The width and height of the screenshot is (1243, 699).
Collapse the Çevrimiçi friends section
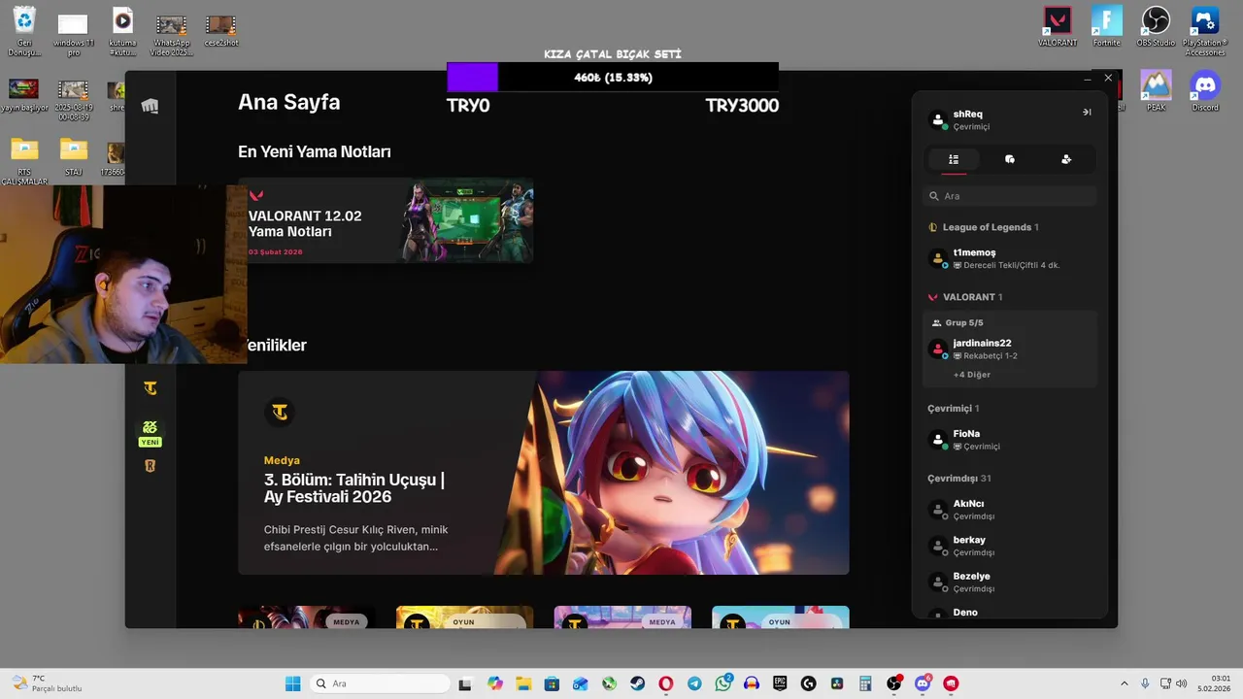(953, 409)
